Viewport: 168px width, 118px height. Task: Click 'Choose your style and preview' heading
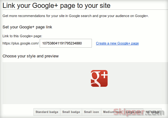pos(31,56)
